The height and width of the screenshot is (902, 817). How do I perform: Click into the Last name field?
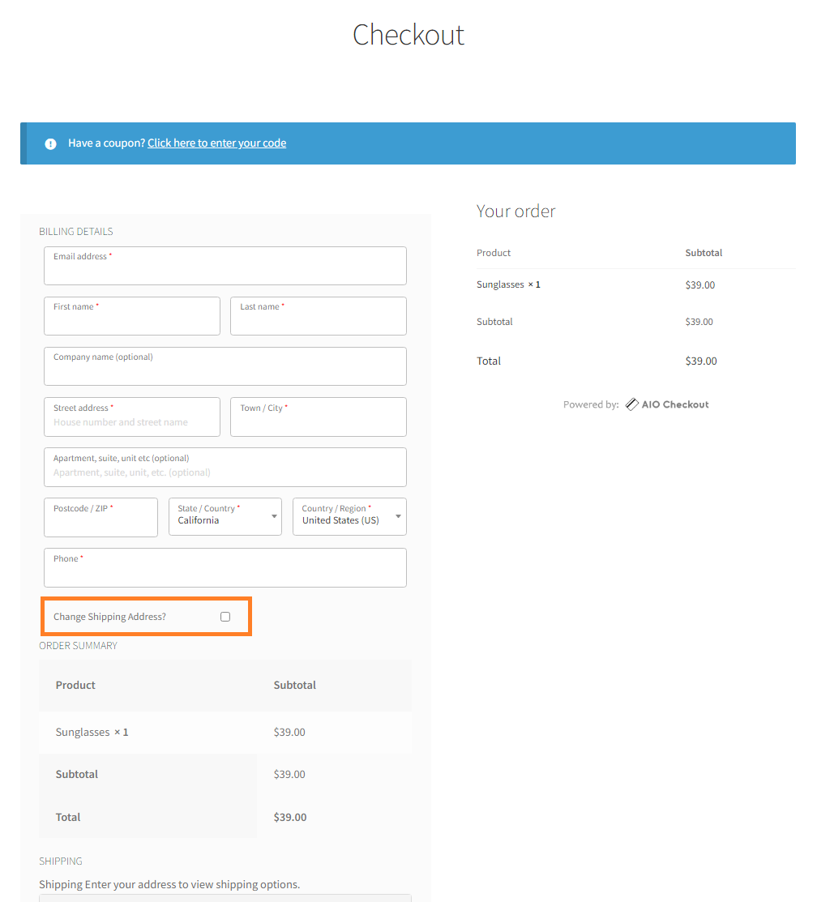[319, 316]
